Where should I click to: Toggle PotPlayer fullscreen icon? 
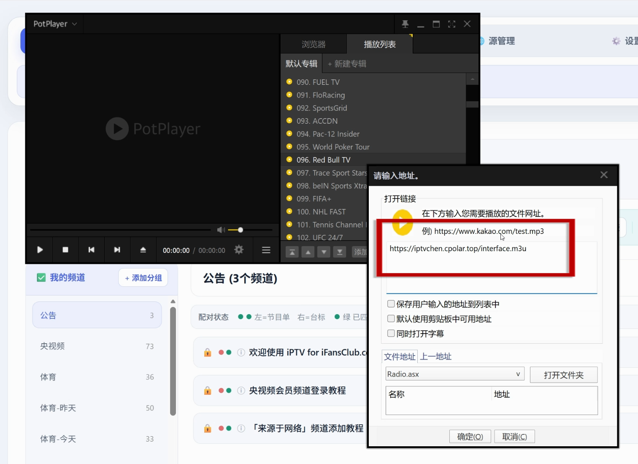click(451, 24)
